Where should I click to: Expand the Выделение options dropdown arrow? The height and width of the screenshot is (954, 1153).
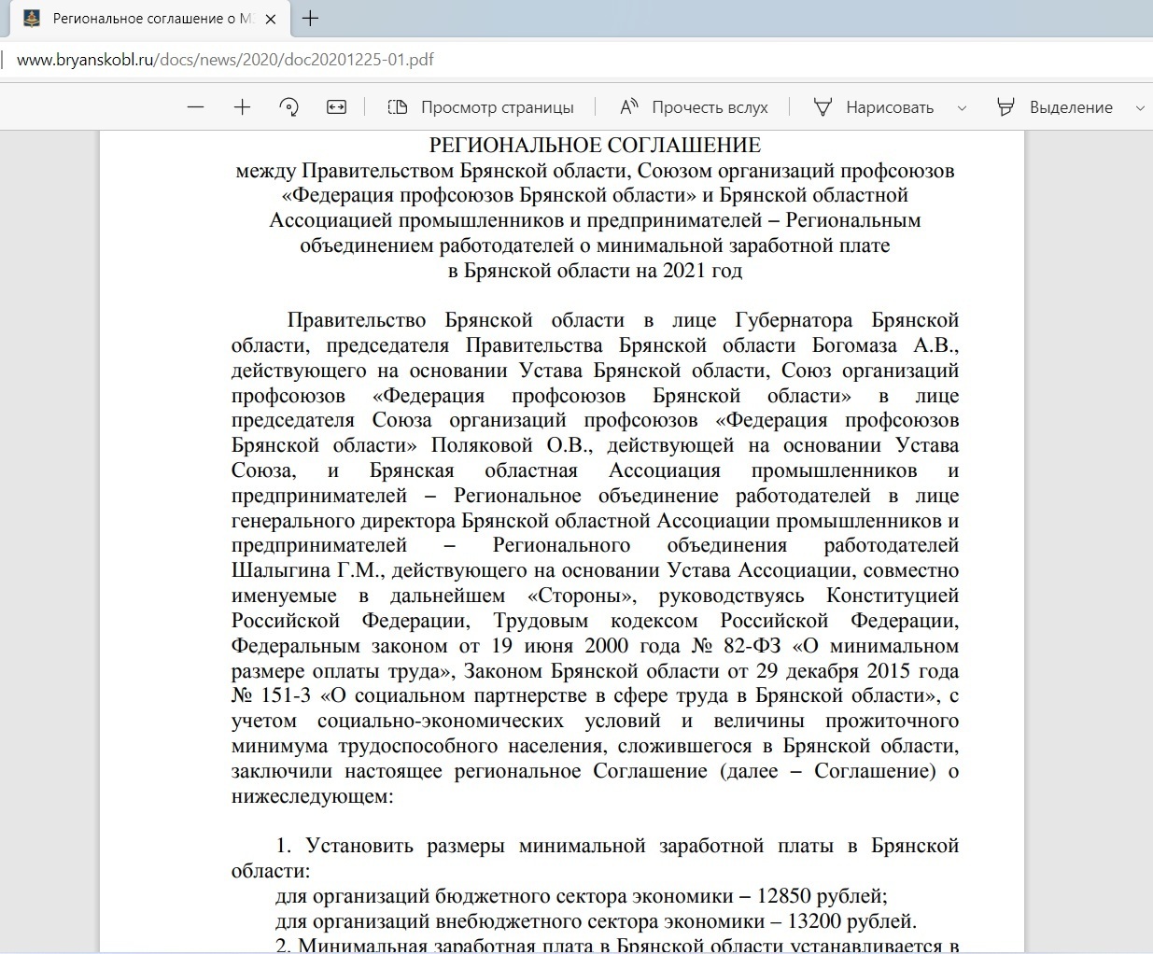coord(1140,108)
